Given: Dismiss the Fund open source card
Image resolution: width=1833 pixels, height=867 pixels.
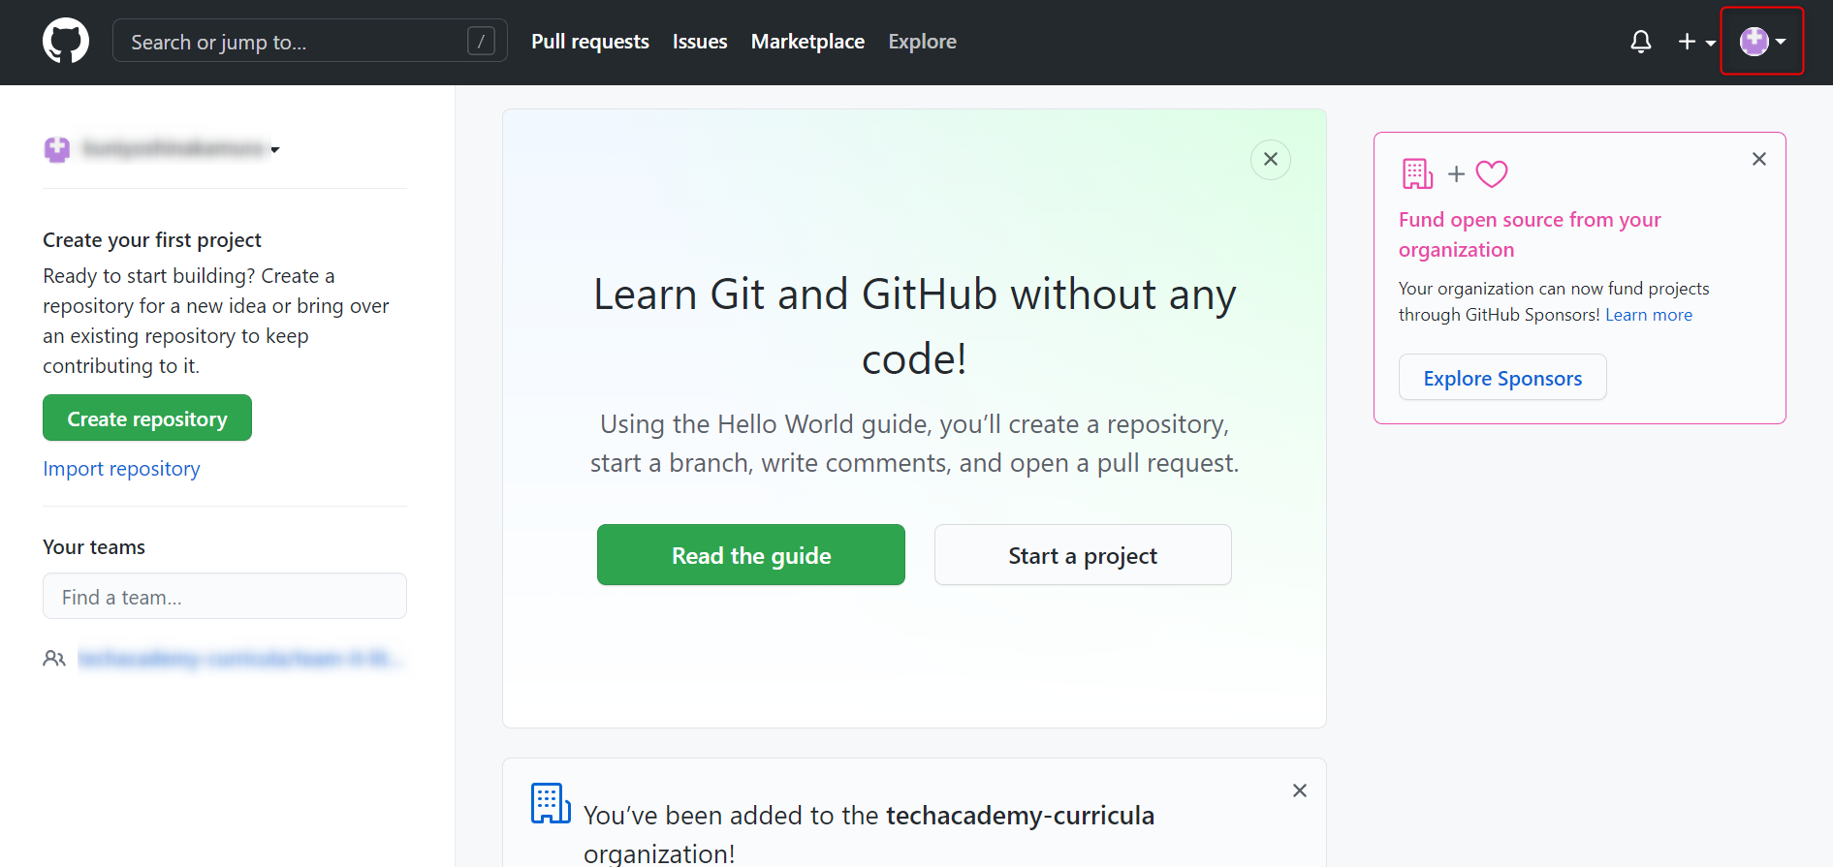Looking at the screenshot, I should 1759,159.
